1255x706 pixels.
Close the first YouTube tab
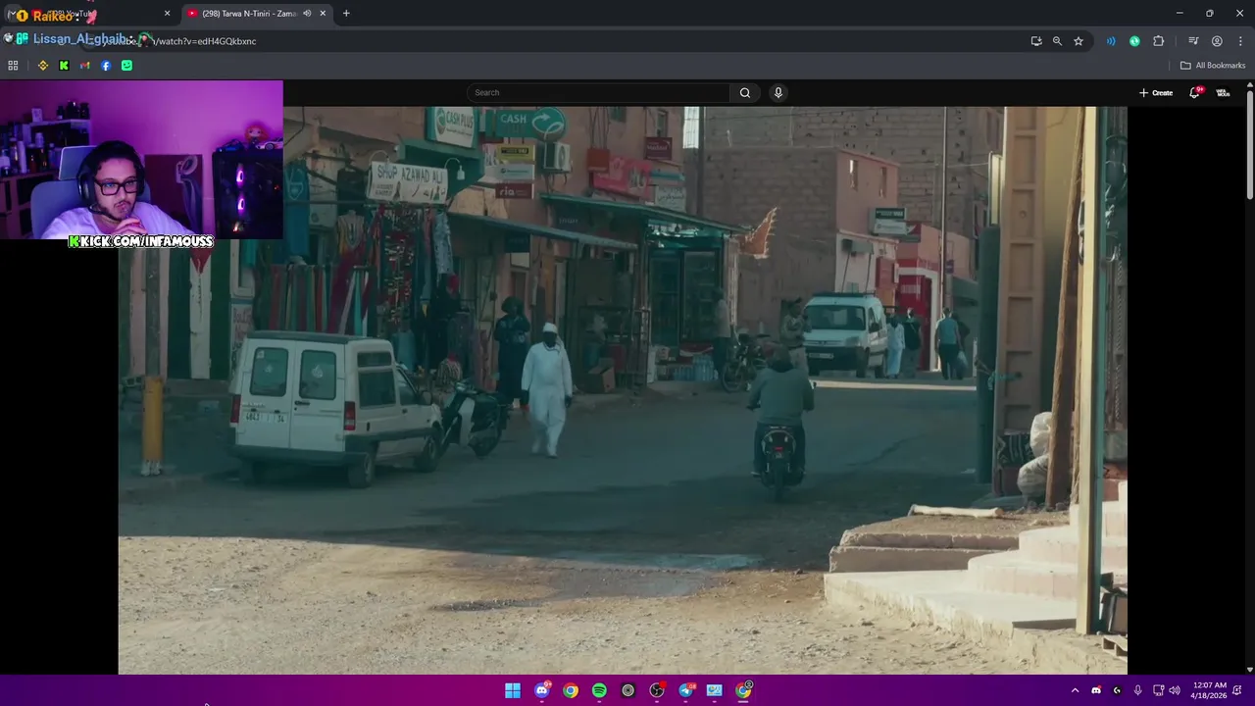167,14
